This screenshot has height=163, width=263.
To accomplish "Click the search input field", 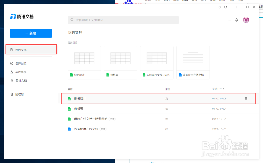I will [x=123, y=20].
